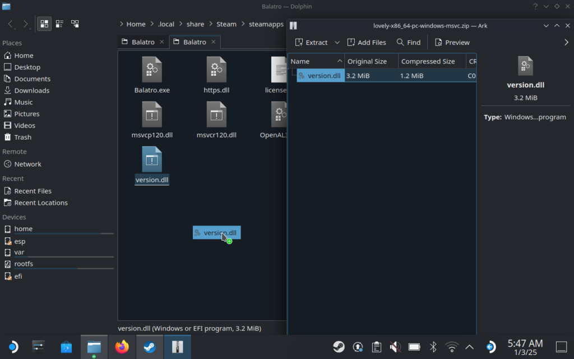Screen dimensions: 574x359
Task: Switch to the first Balatro tab
Action: (x=142, y=42)
